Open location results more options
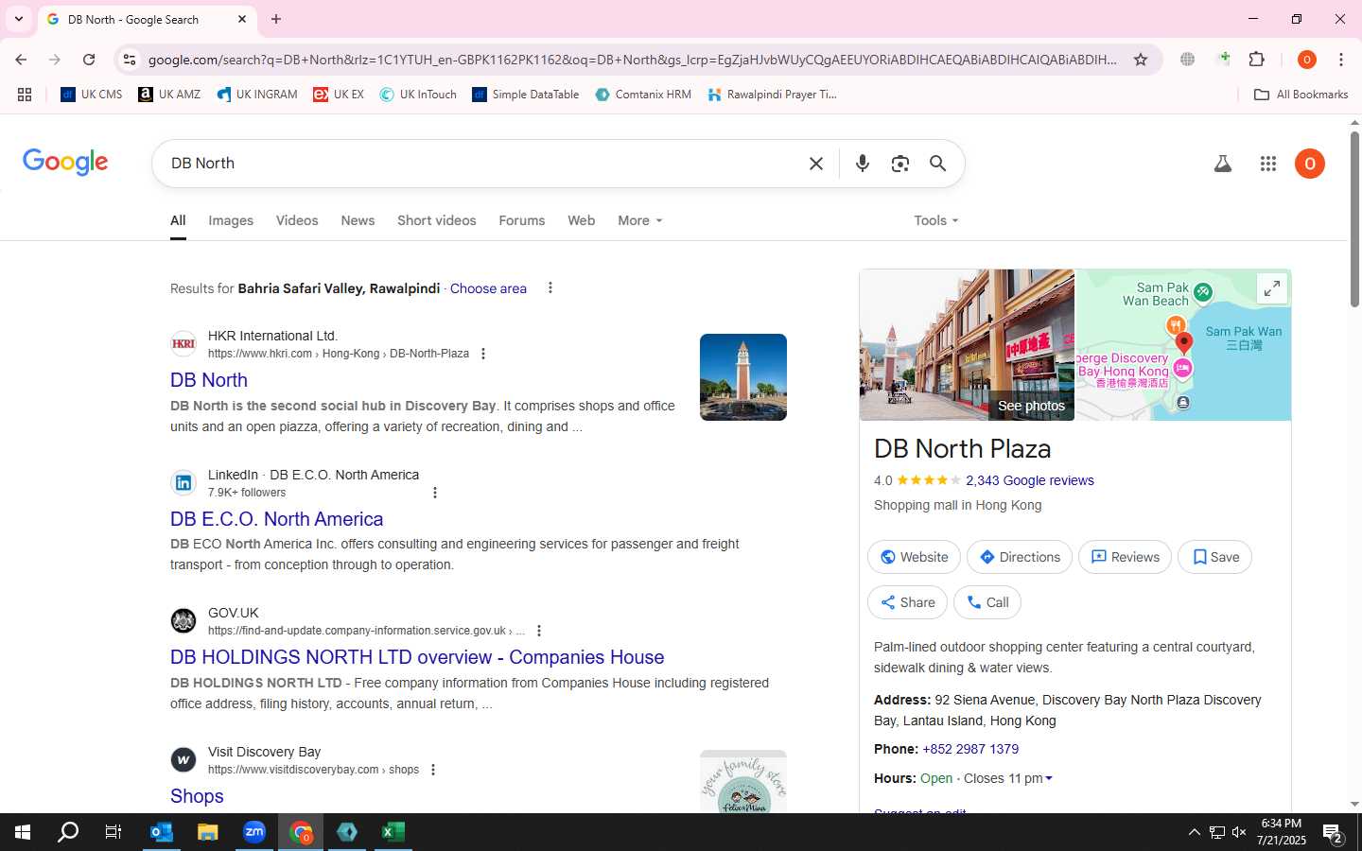The height and width of the screenshot is (851, 1362). [x=550, y=287]
